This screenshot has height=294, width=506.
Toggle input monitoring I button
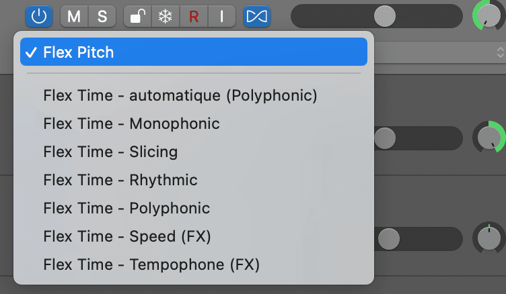(x=221, y=16)
